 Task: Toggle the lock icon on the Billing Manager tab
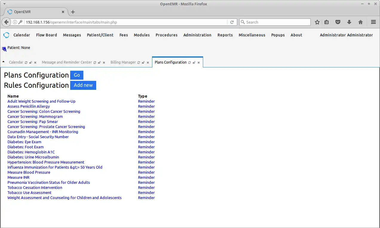tap(143, 62)
